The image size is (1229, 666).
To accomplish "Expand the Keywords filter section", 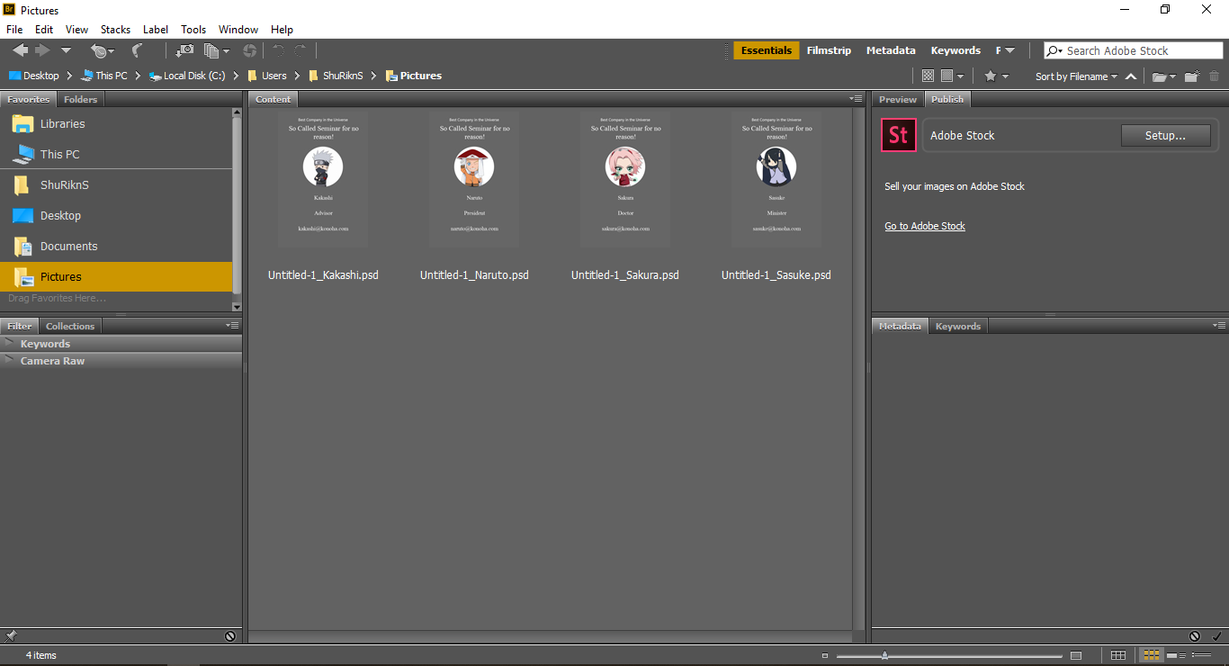I will 10,344.
